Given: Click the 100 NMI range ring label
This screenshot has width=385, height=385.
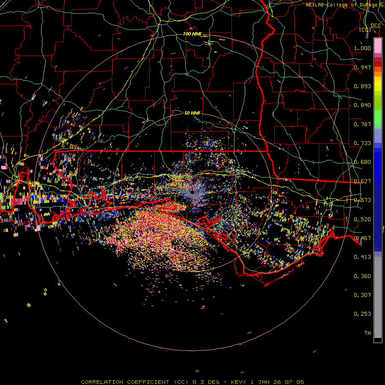Looking at the screenshot, I should click(192, 34).
